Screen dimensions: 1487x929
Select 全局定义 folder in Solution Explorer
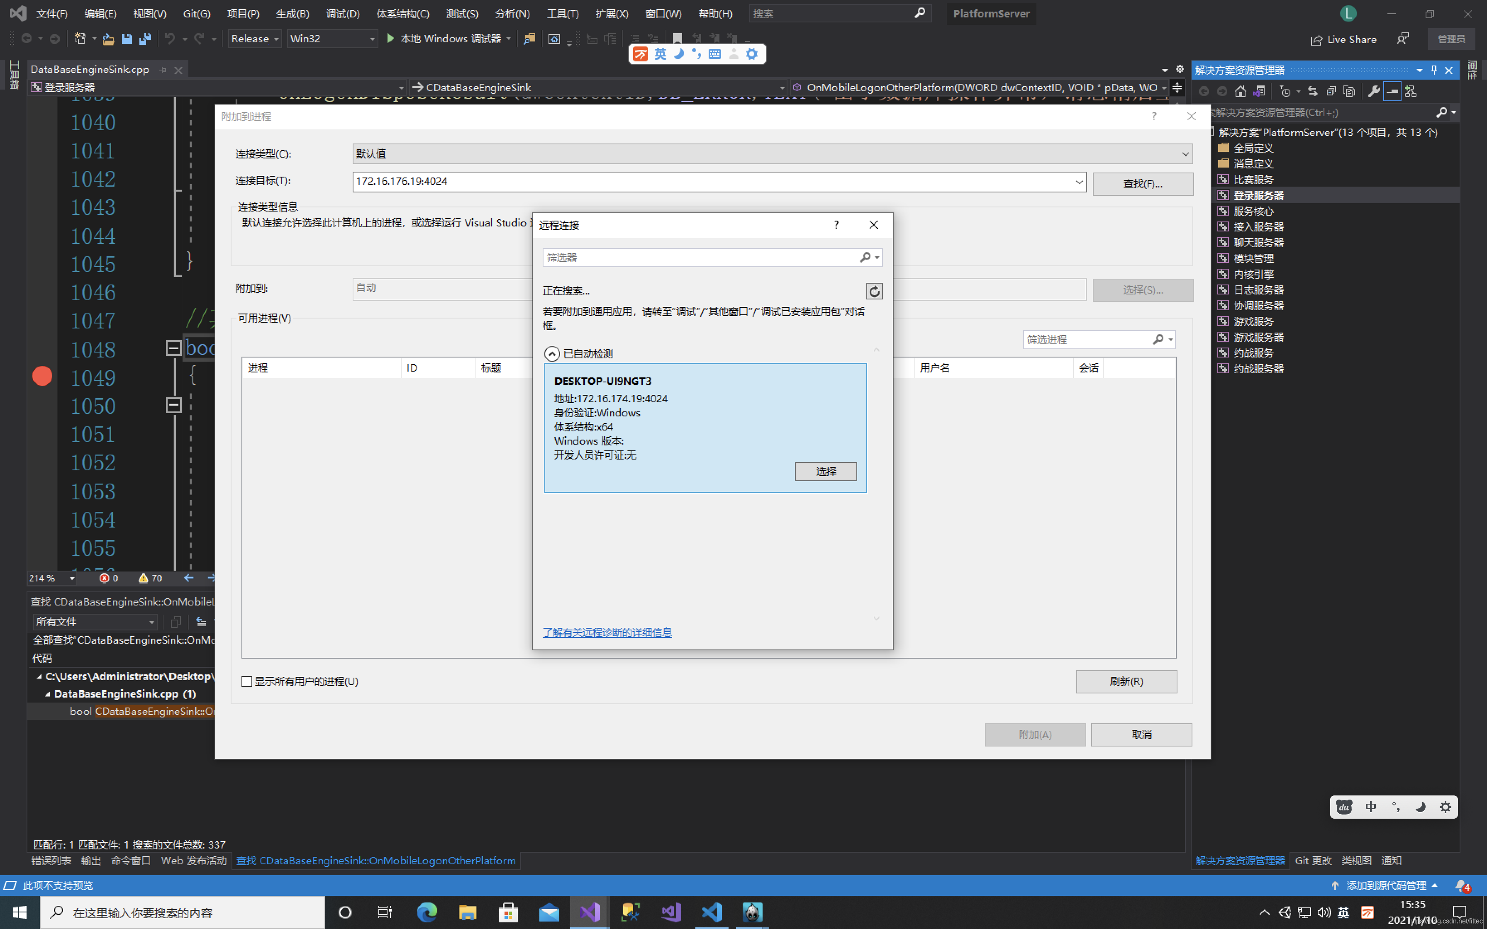point(1253,148)
